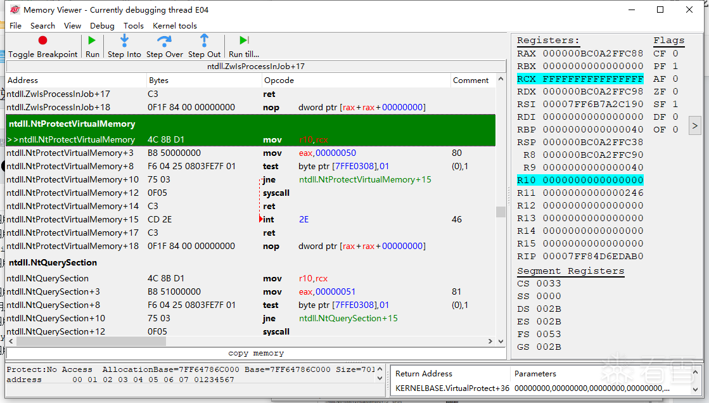Click the Run till... button
Screen dimensions: 709x403
tap(244, 47)
